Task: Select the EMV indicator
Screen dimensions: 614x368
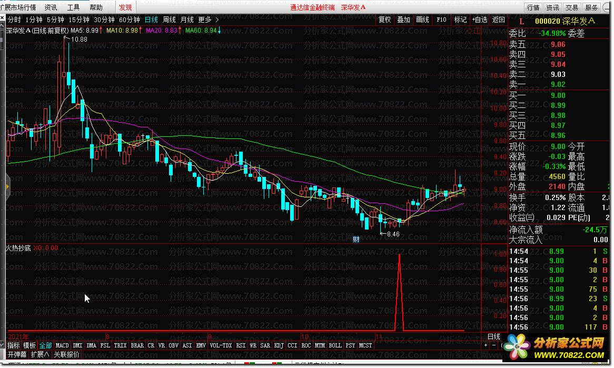Action: (x=201, y=345)
